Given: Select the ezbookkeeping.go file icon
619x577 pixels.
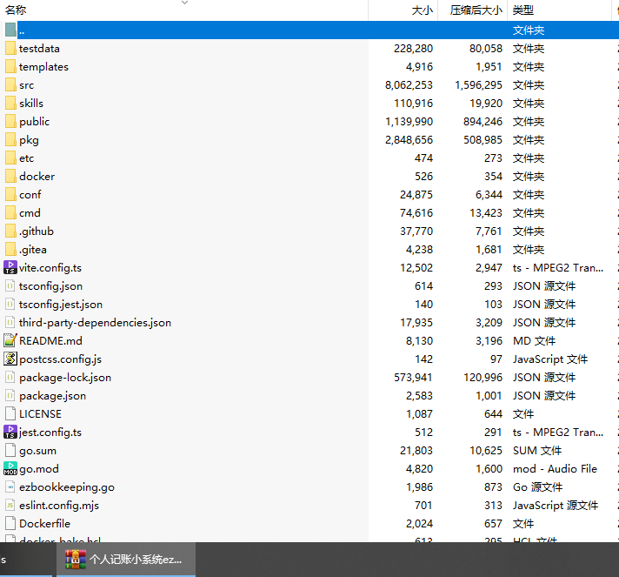Looking at the screenshot, I should coord(10,487).
